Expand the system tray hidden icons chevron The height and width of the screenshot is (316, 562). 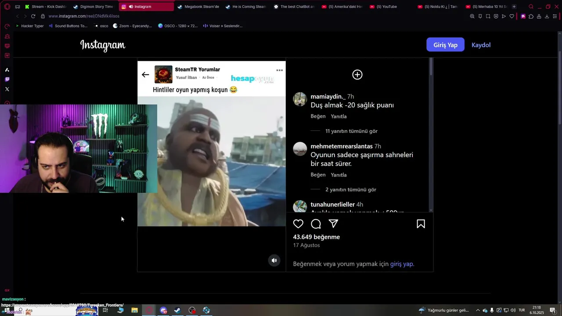478,310
